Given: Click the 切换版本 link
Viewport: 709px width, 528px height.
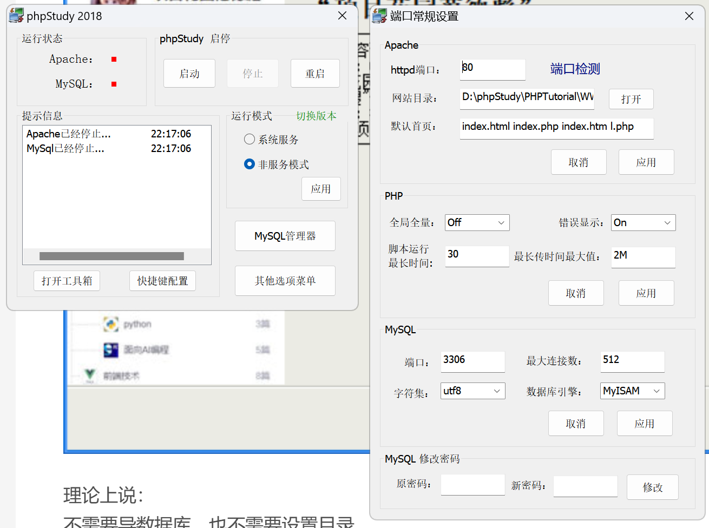Looking at the screenshot, I should point(316,116).
